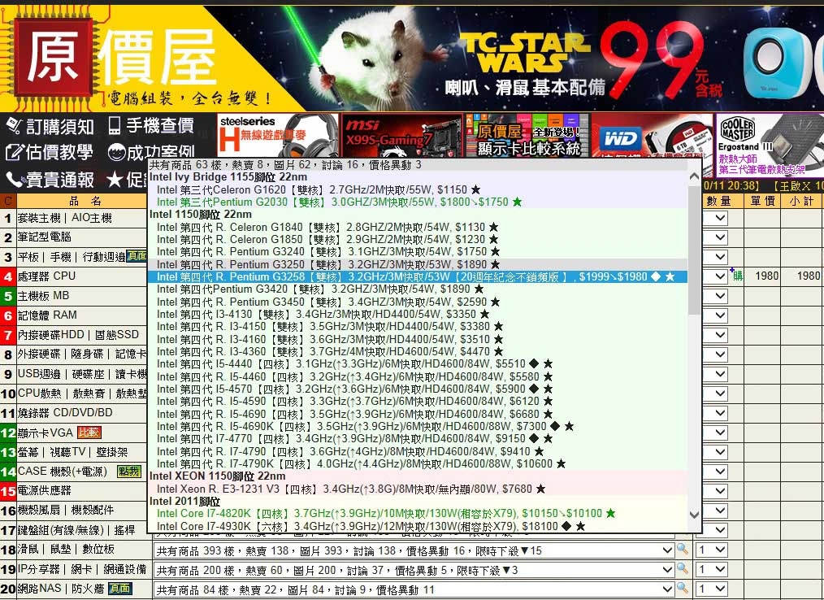Click the star icon in the navigation menu
Image resolution: width=824 pixels, height=600 pixels.
115,180
